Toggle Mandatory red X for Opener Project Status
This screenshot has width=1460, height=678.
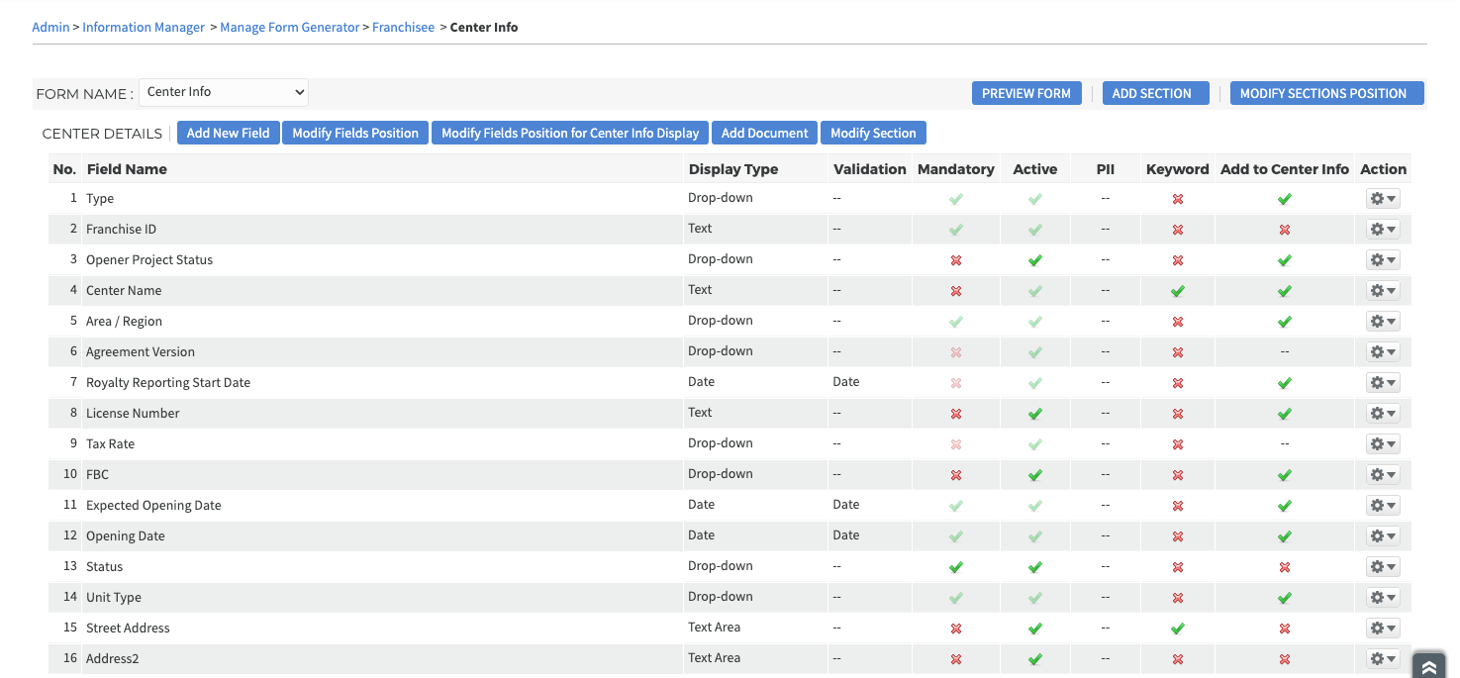pyautogui.click(x=955, y=260)
